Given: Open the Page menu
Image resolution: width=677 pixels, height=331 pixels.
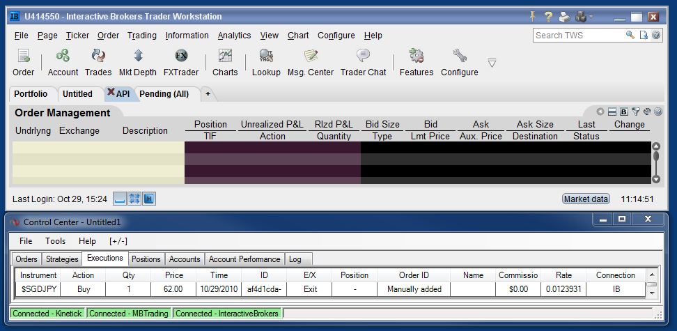Looking at the screenshot, I should (47, 36).
